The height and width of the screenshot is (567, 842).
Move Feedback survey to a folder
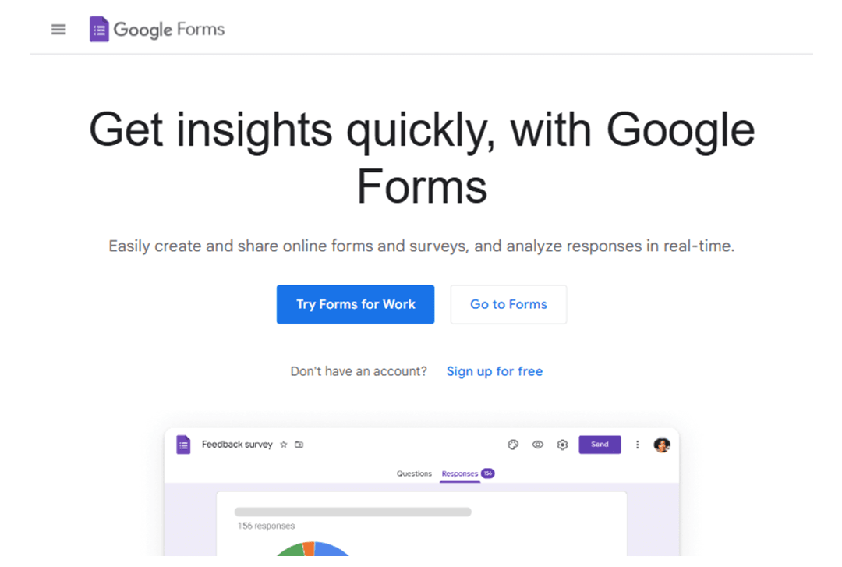(299, 444)
